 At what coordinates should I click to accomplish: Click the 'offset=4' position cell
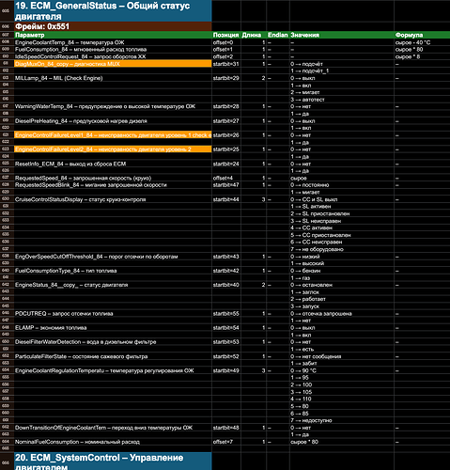coord(226,178)
